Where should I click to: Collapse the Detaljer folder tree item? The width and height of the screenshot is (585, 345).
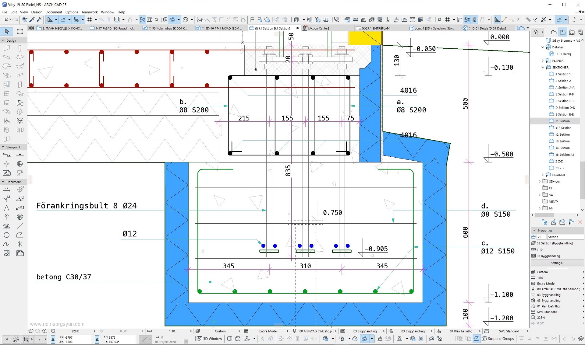(x=542, y=47)
